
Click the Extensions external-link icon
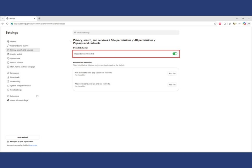pos(37,96)
